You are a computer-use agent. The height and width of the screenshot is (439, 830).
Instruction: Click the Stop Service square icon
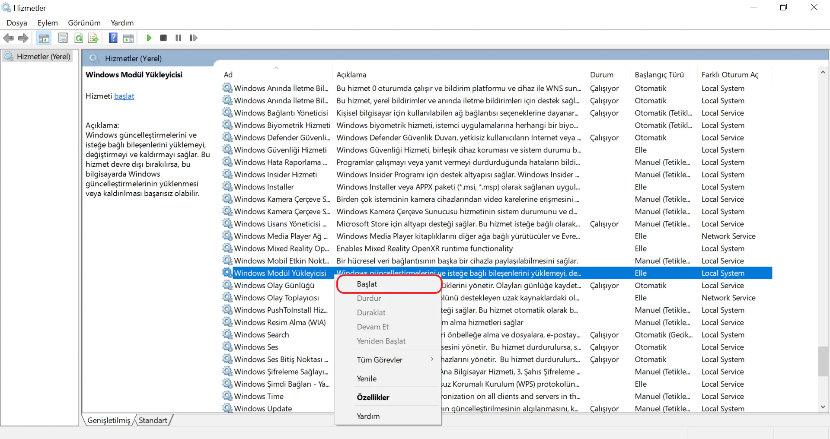(x=163, y=38)
